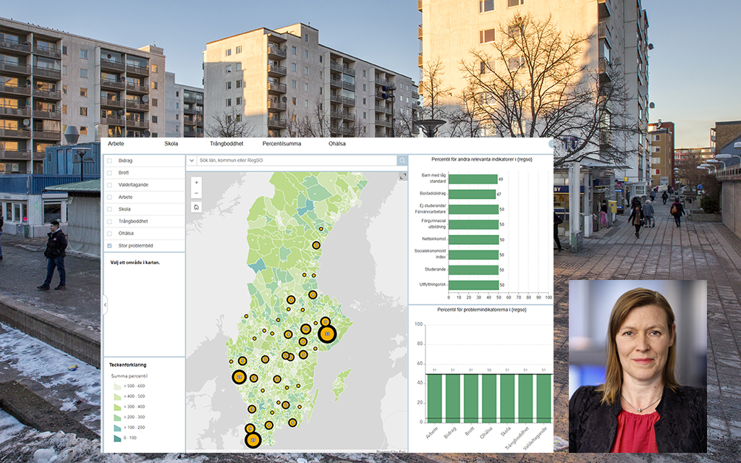Viewport: 741px width, 463px height.
Task: Click the 0 - 100 legend swatch
Action: [115, 438]
